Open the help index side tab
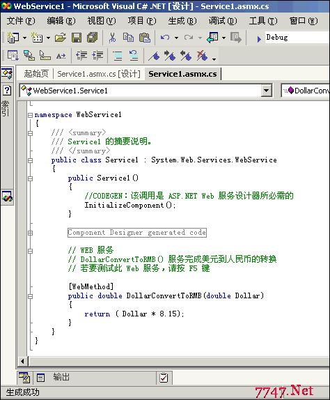Screen dimensions: 330x400 pos(7,101)
